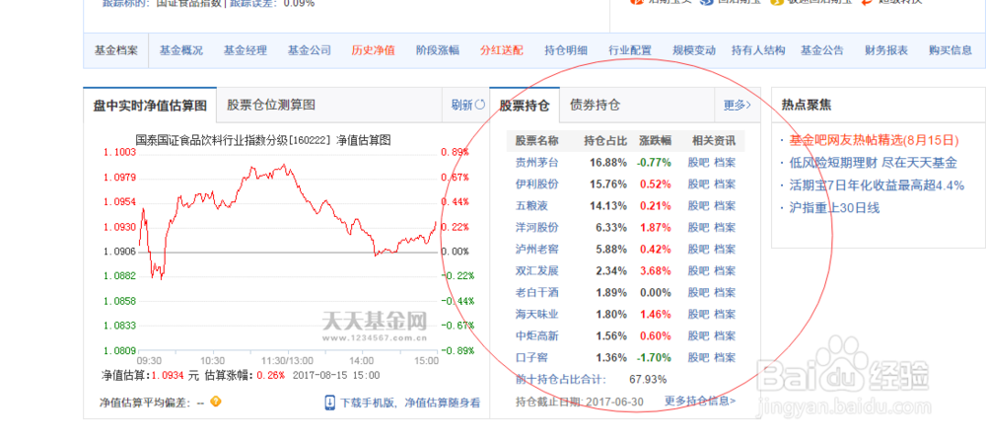Open 泸州老窖 stock link

[x=536, y=250]
